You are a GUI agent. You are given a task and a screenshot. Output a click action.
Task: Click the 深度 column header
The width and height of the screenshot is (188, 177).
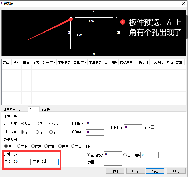36,62
